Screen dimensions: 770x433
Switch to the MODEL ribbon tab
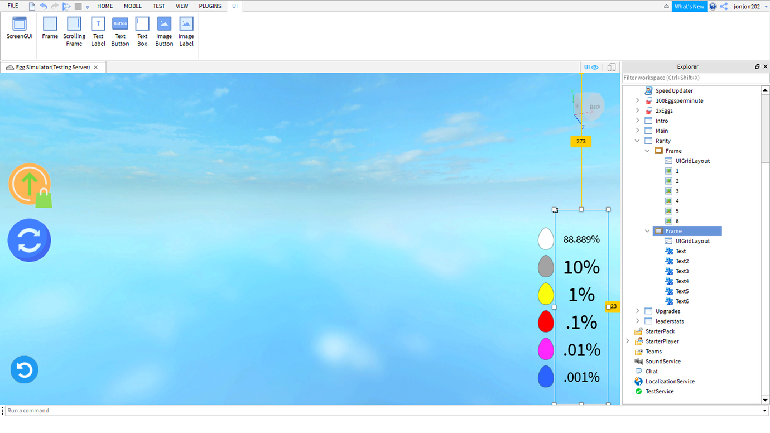133,6
